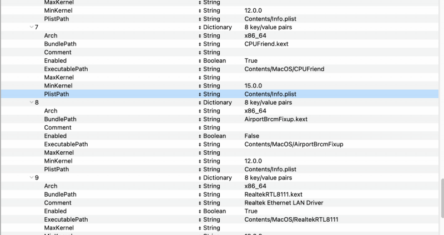The image size is (444, 235).
Task: Click Contents/MacOS/CPUFriend executable path
Action: (x=284, y=69)
